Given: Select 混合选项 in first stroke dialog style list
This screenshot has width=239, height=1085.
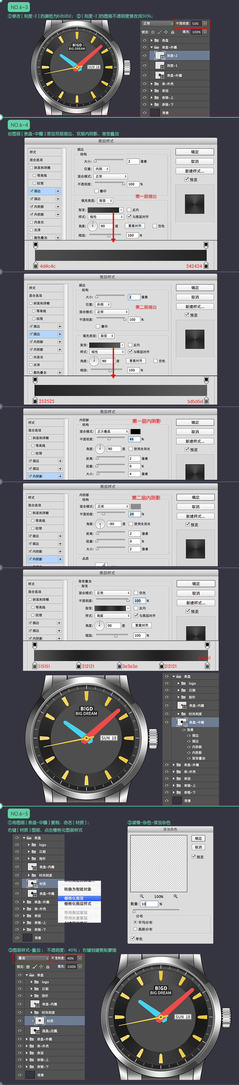Looking at the screenshot, I should 45,160.
